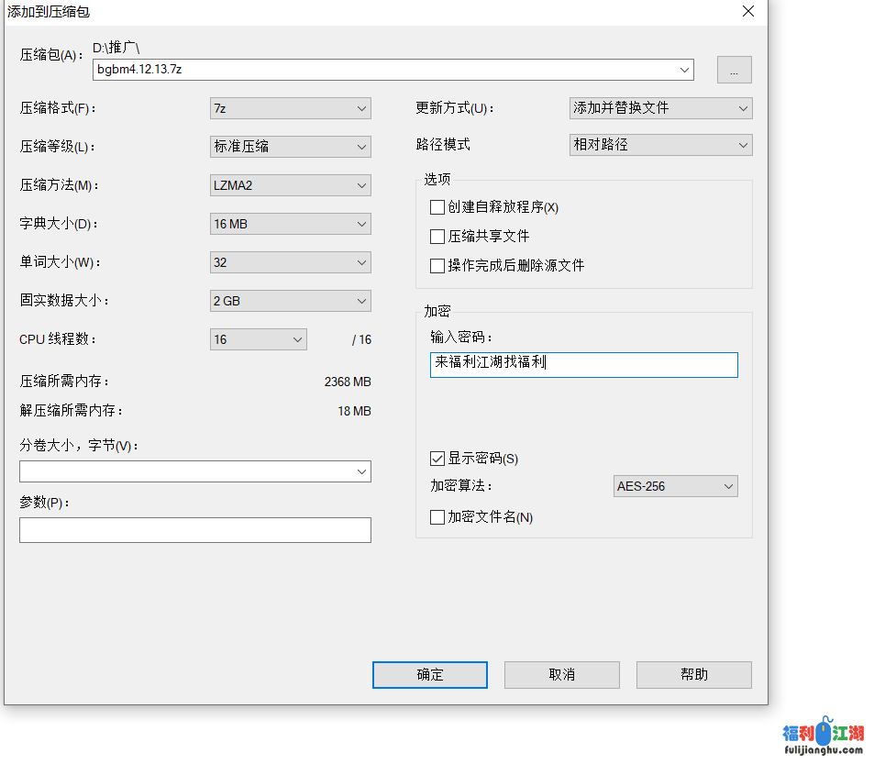Expand the solid block size 2 GB dropdown

[290, 301]
